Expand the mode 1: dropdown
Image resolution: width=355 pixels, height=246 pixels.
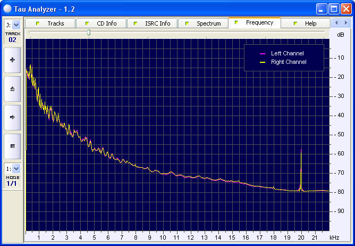[16, 169]
